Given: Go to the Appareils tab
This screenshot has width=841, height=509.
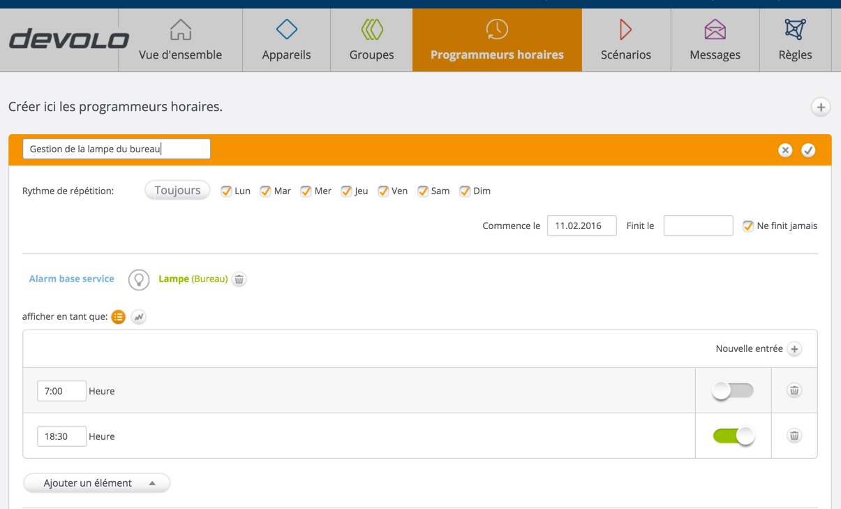Looking at the screenshot, I should tap(286, 40).
